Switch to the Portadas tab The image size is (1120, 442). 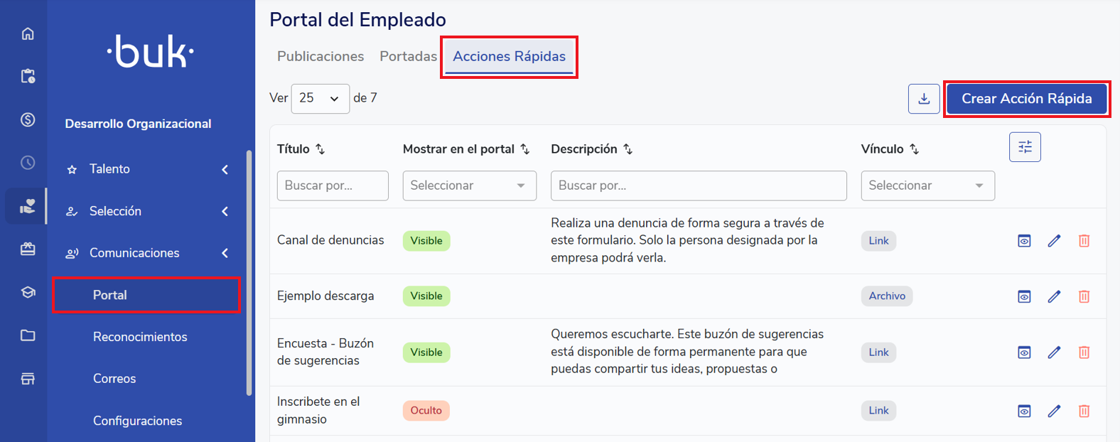408,56
